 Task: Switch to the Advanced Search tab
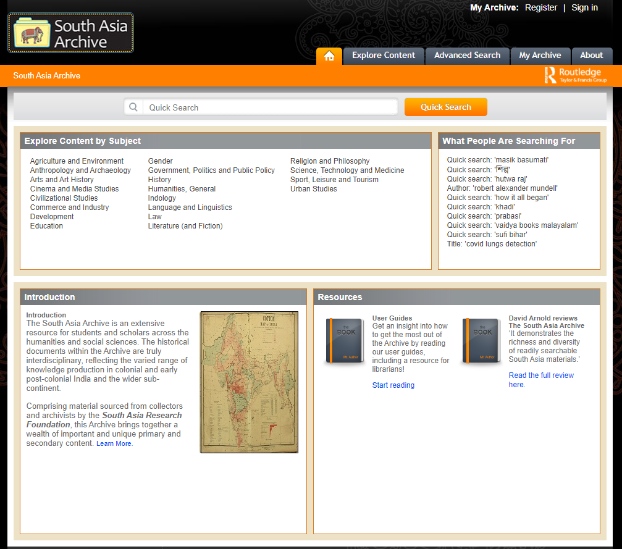(467, 56)
